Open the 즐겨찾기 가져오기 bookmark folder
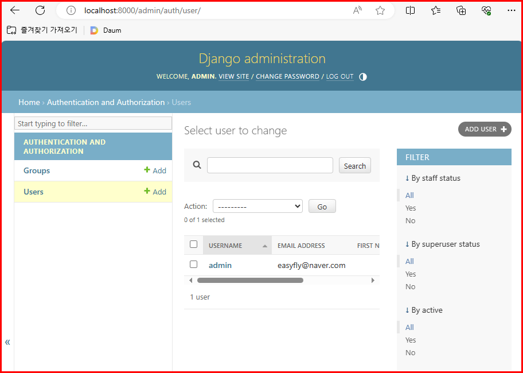 tap(42, 30)
